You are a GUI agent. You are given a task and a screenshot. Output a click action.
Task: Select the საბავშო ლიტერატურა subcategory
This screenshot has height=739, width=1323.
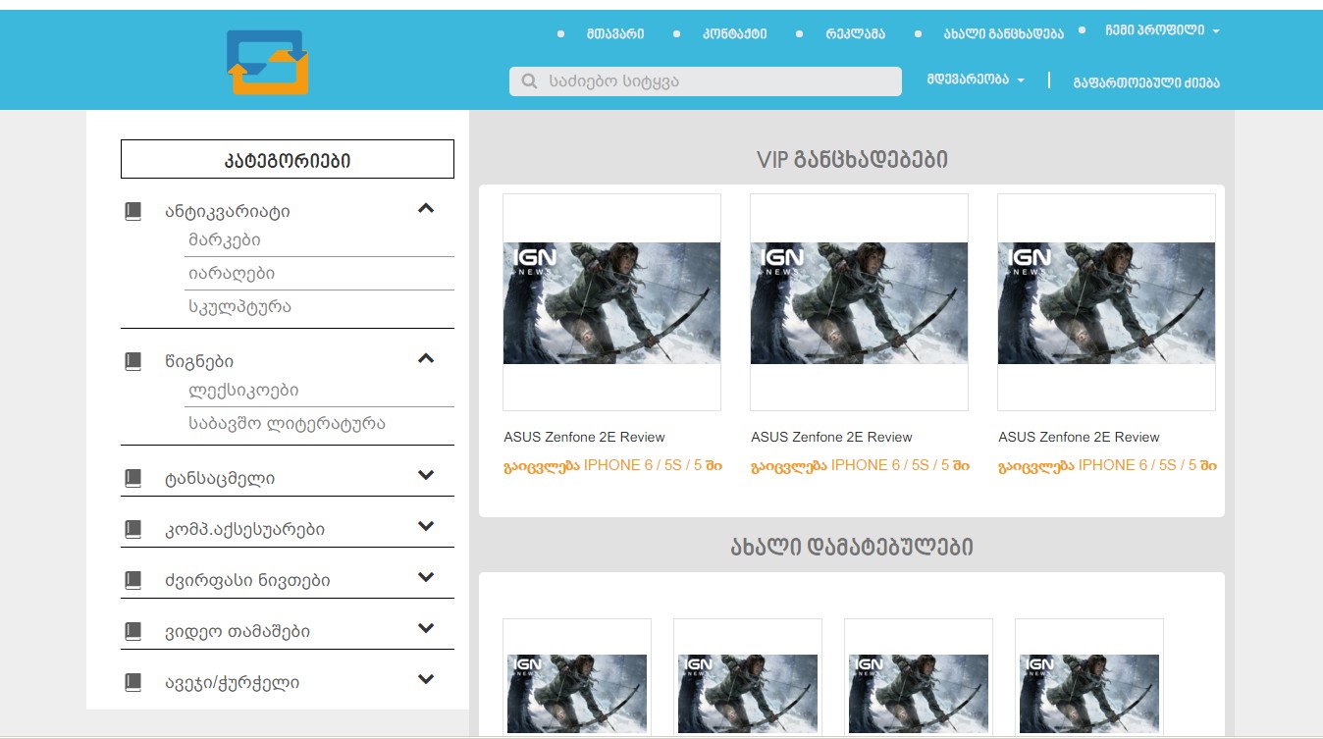pos(287,424)
